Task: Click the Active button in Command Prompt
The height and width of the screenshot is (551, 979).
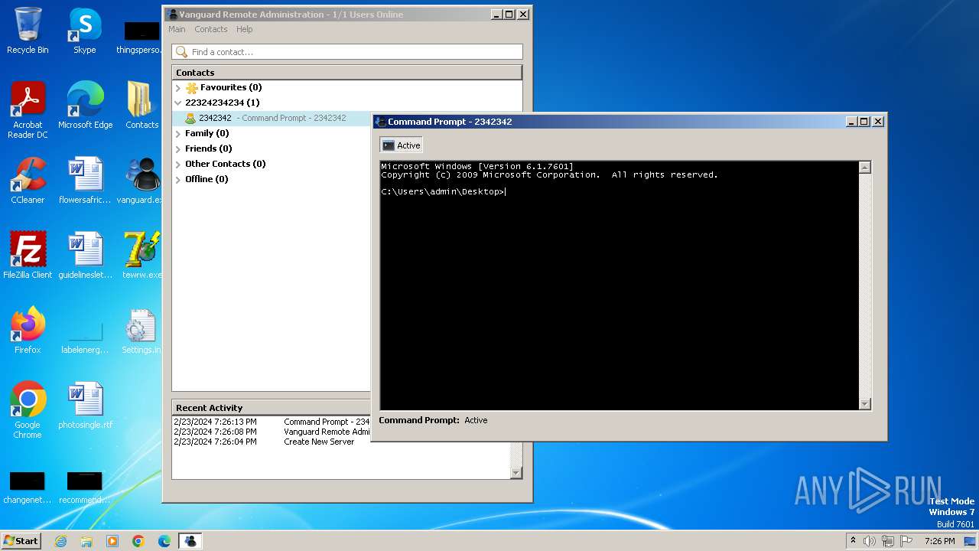Action: click(402, 145)
